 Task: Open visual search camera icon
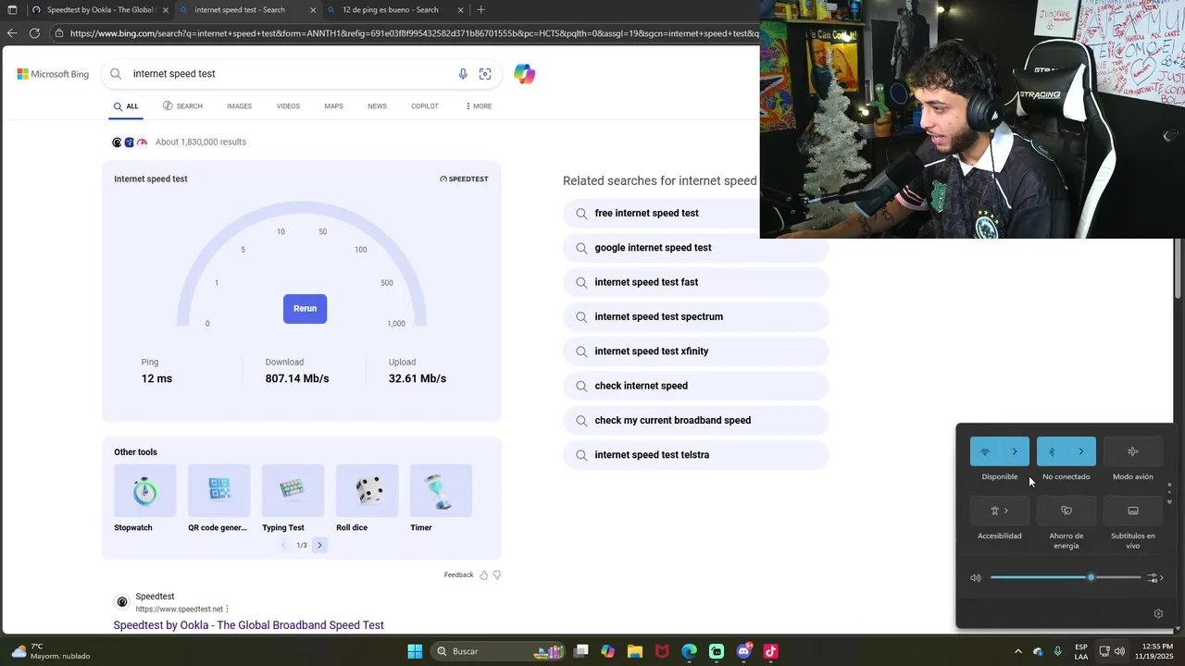[485, 74]
